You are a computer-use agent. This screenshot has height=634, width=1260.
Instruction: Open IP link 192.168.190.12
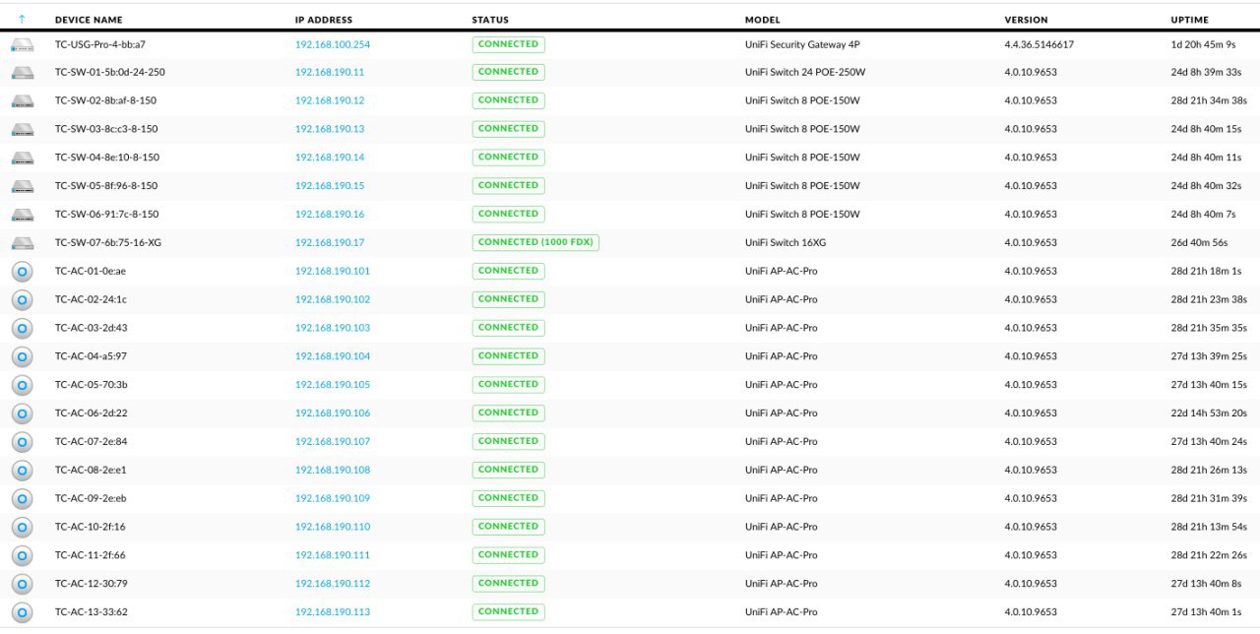point(330,101)
